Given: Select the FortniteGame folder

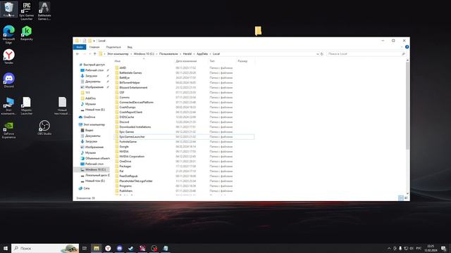Looking at the screenshot, I should click(x=128, y=142).
